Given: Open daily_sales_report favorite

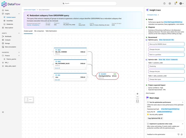Looking at the screenshot, I should 10,66.
